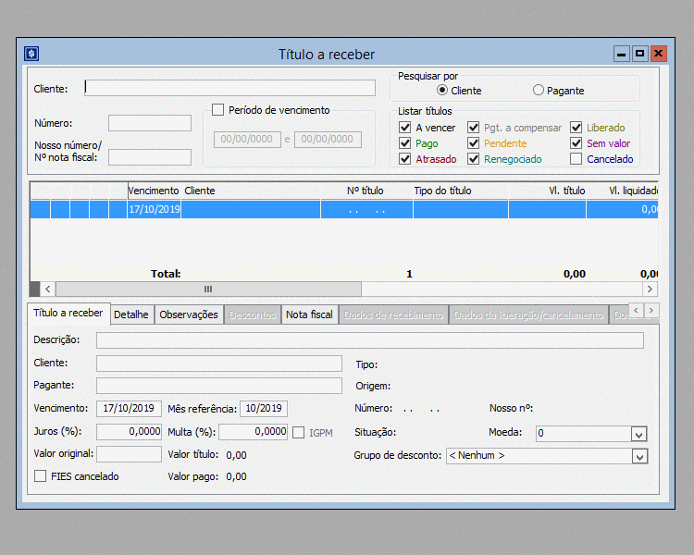
Task: Minimize the Título a receber window
Action: (x=622, y=54)
